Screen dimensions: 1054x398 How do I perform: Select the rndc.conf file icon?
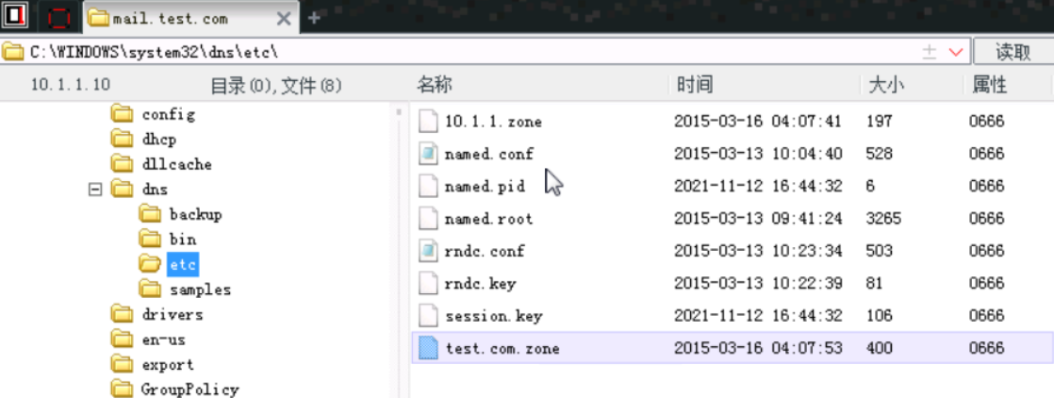tap(428, 251)
